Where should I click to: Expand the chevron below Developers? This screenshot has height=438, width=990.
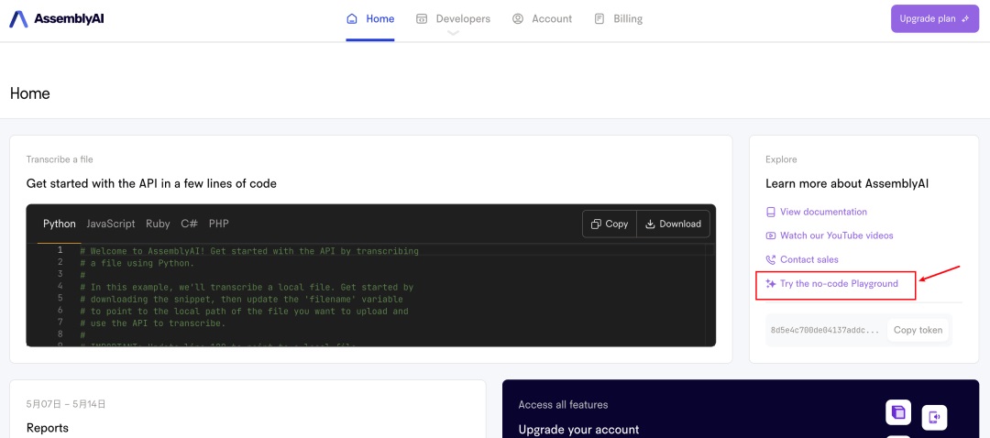453,33
